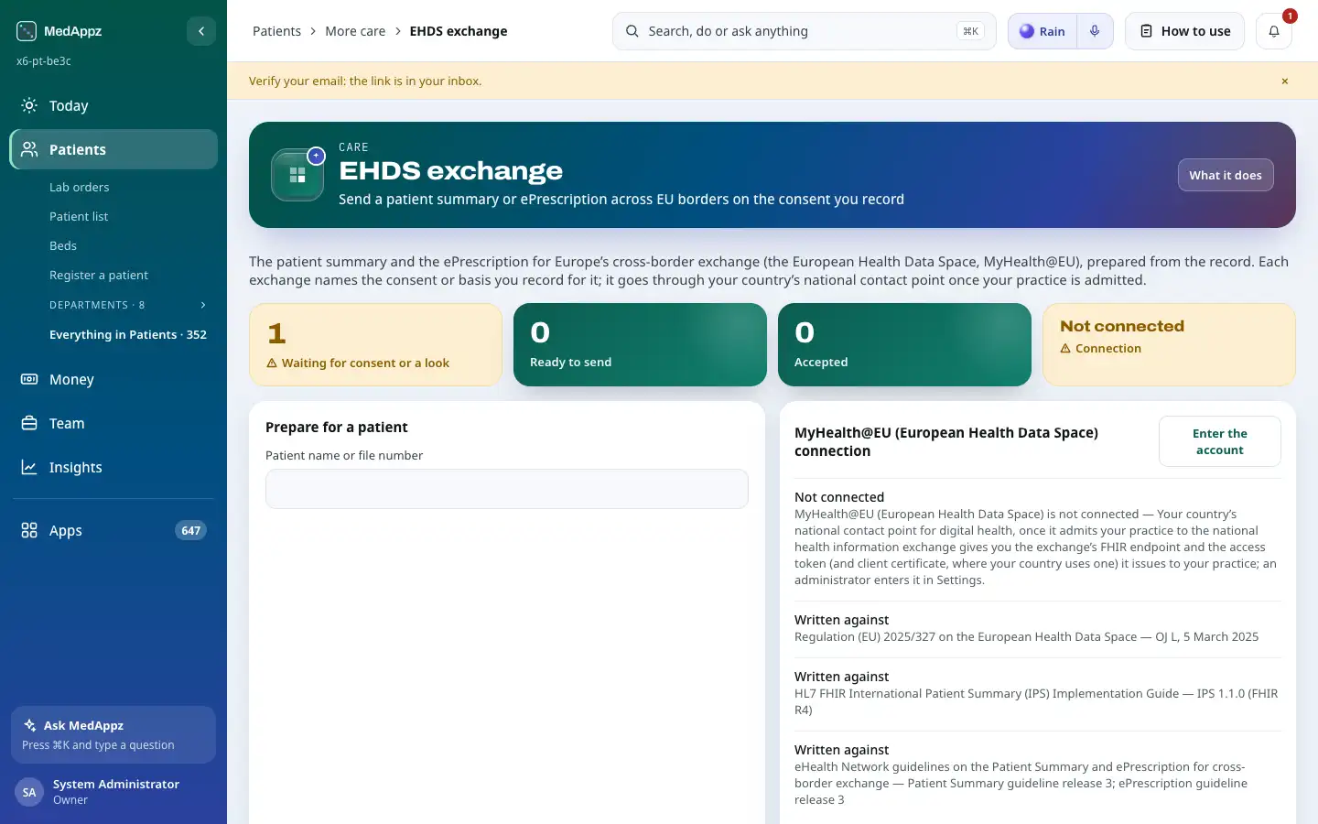
Task: Click the Today sun icon
Action: pos(29,105)
